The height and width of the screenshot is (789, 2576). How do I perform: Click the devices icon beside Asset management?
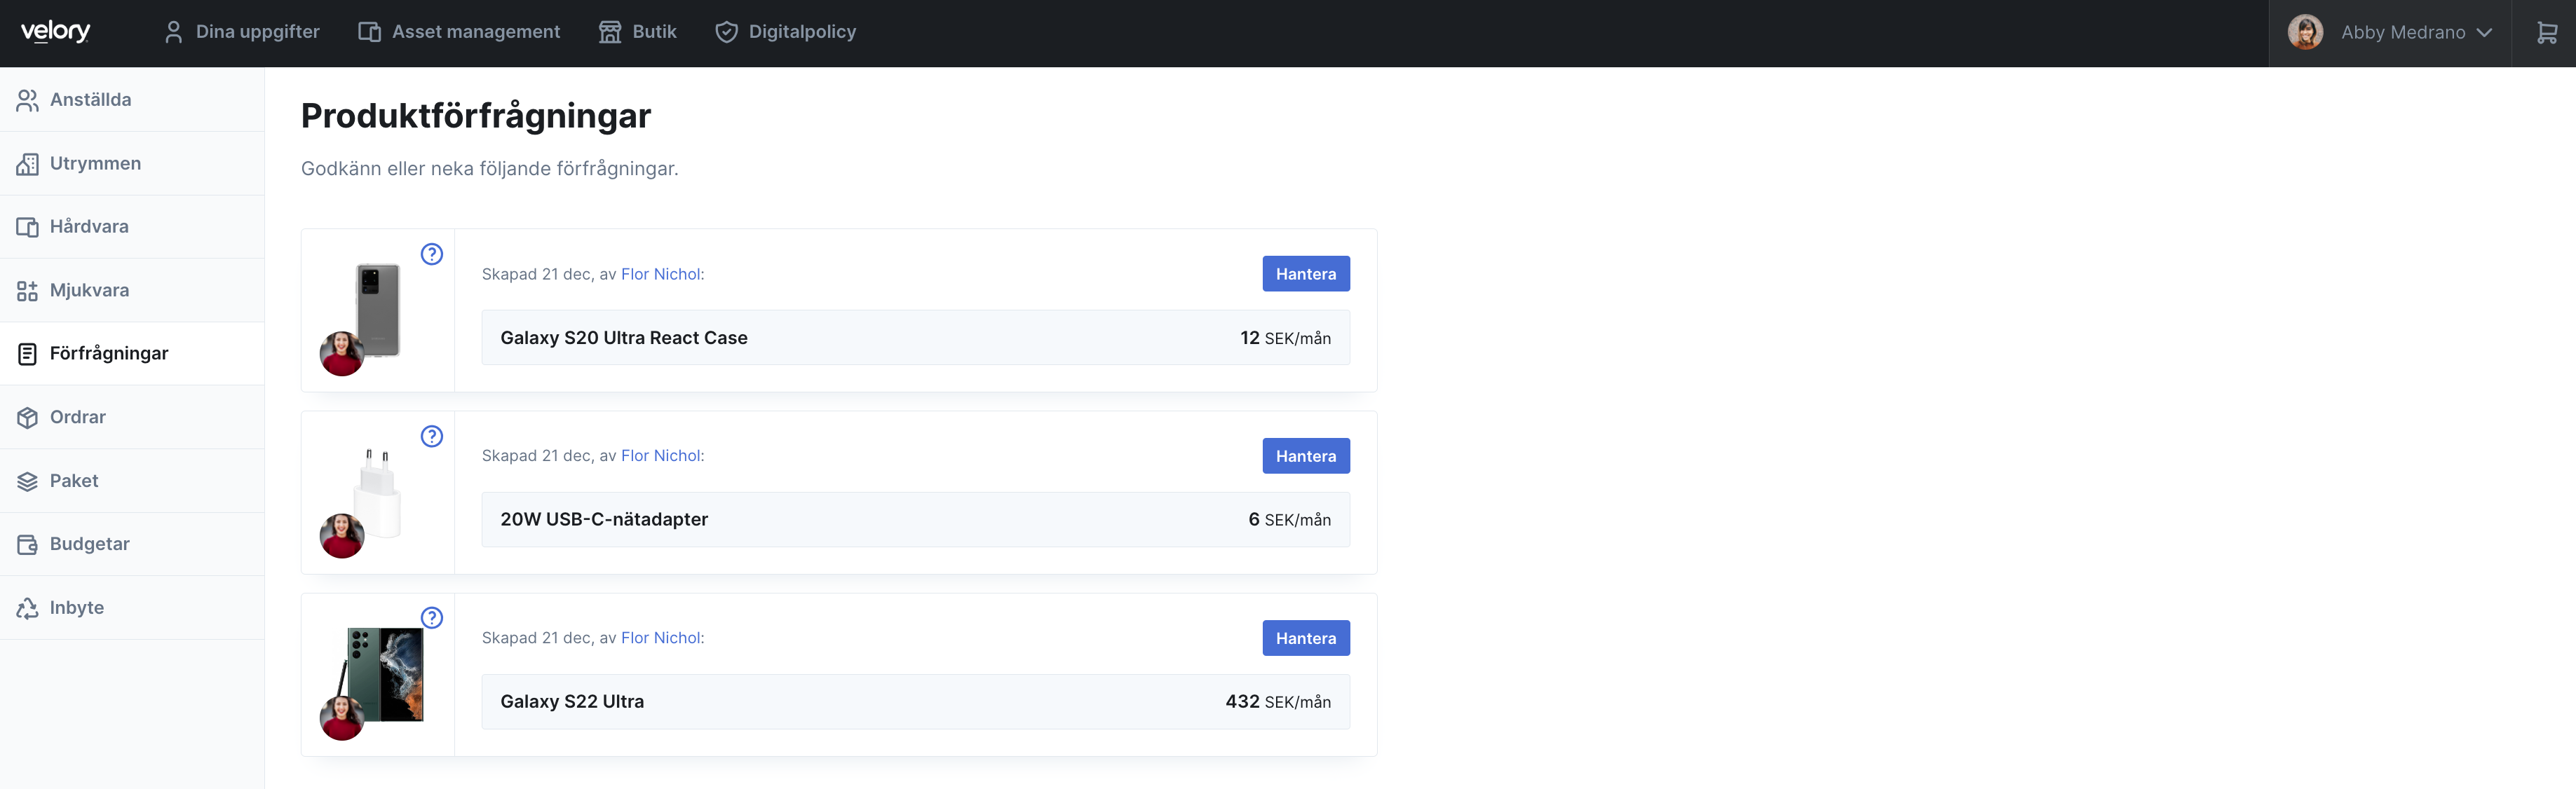click(x=369, y=32)
